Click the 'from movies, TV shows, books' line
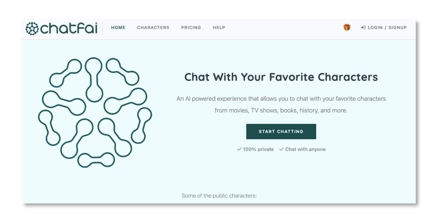The height and width of the screenshot is (223, 438). click(281, 111)
